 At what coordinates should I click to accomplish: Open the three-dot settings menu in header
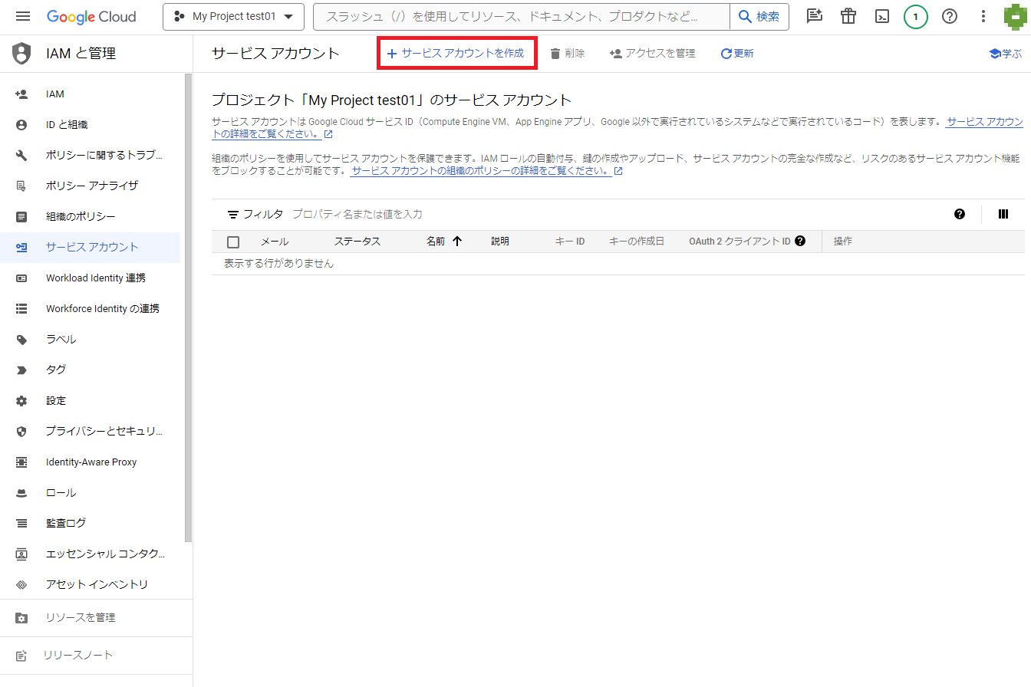(x=984, y=17)
